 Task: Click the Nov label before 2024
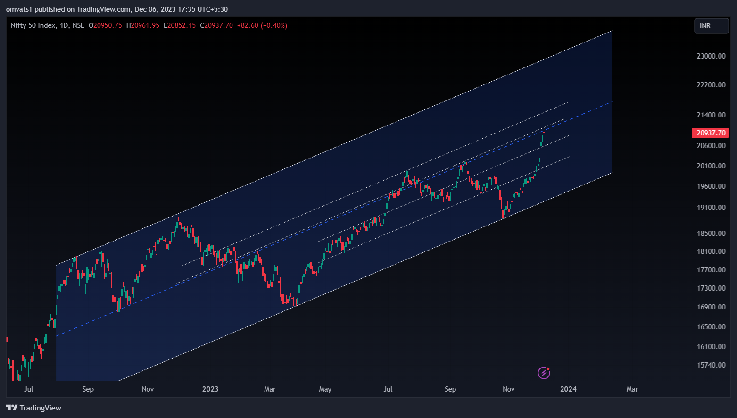click(x=508, y=389)
